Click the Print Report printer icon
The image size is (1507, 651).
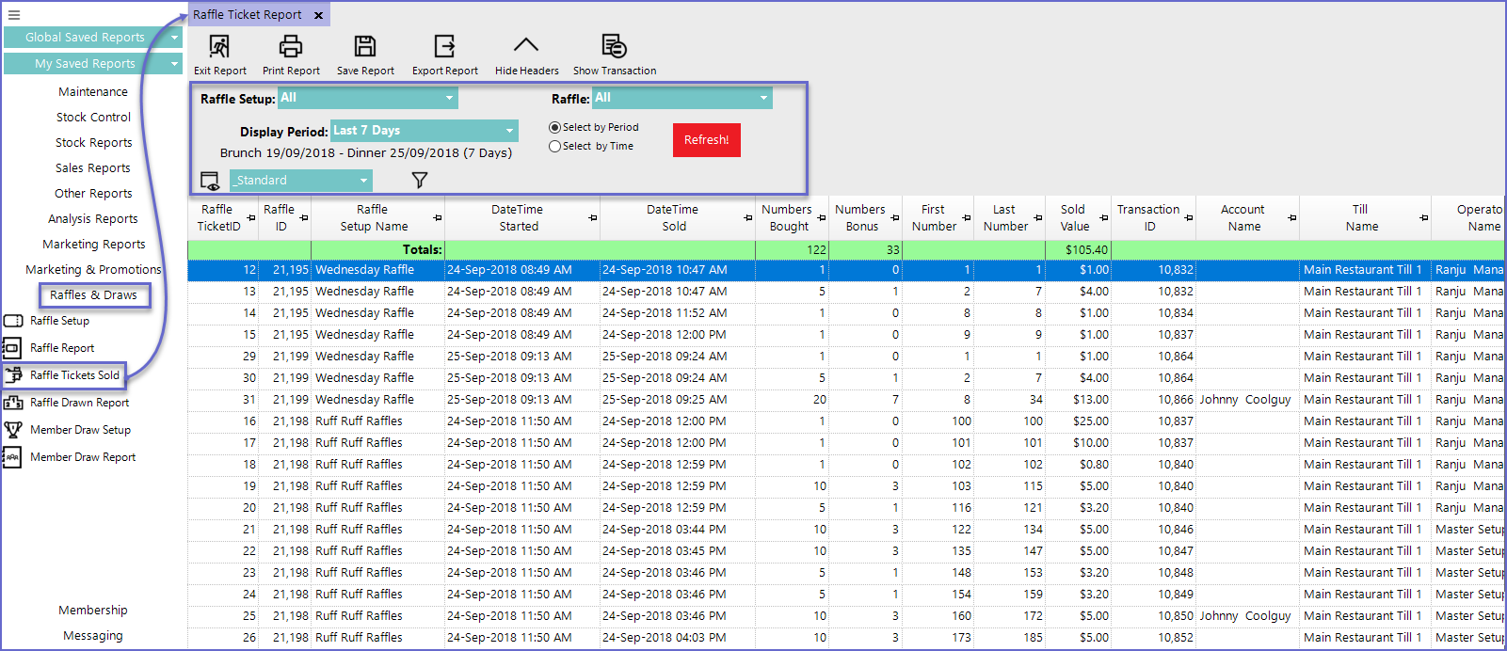click(x=291, y=46)
